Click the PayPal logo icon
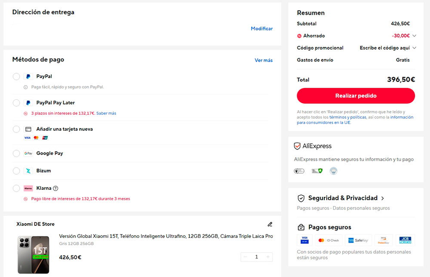Screen dimensions: 430x277 coord(28,77)
